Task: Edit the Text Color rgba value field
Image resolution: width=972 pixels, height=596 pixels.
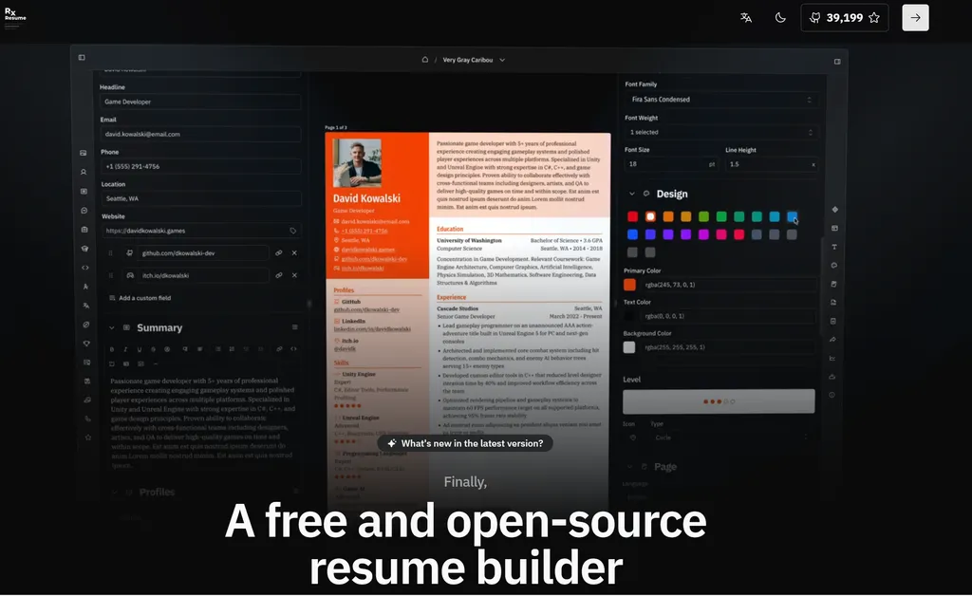Action: pyautogui.click(x=729, y=316)
